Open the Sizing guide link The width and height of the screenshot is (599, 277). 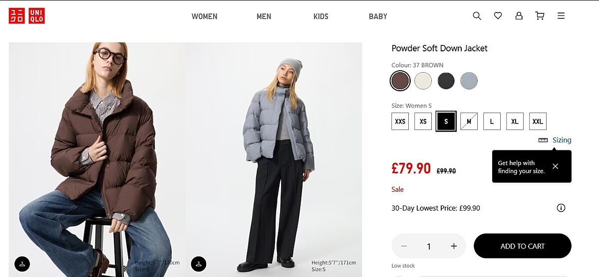[x=561, y=140]
